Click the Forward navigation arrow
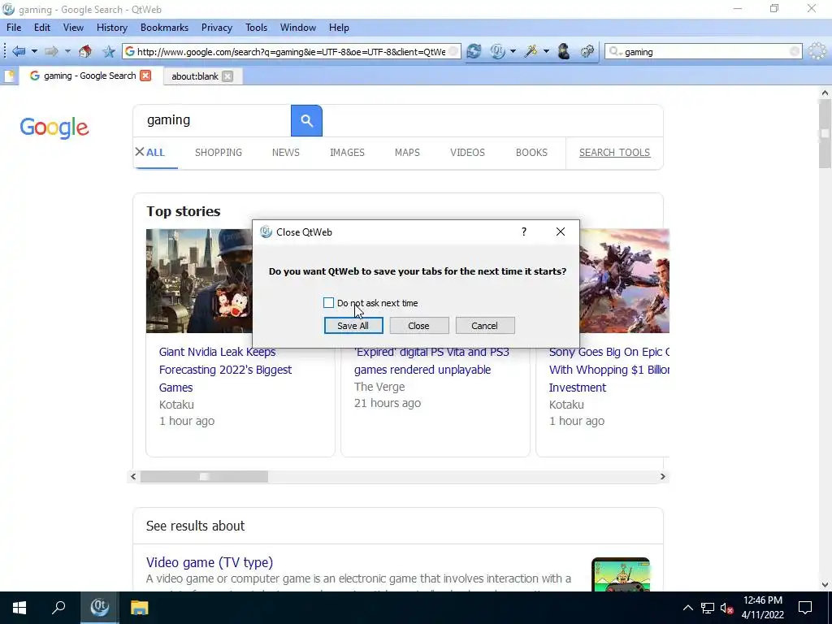The height and width of the screenshot is (624, 832). tap(51, 51)
